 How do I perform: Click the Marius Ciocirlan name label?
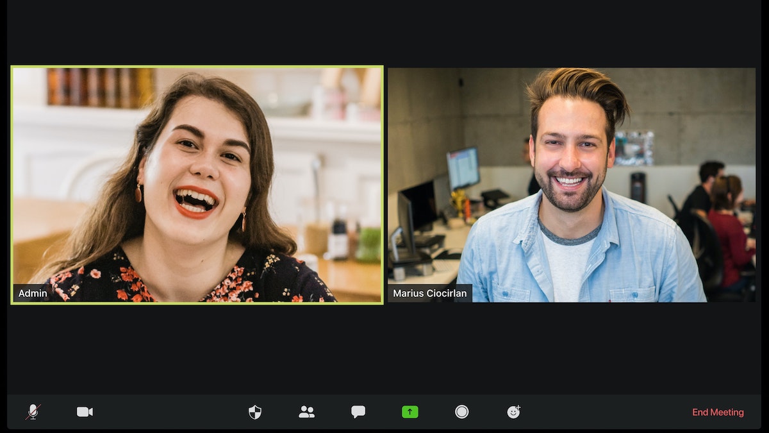(430, 293)
